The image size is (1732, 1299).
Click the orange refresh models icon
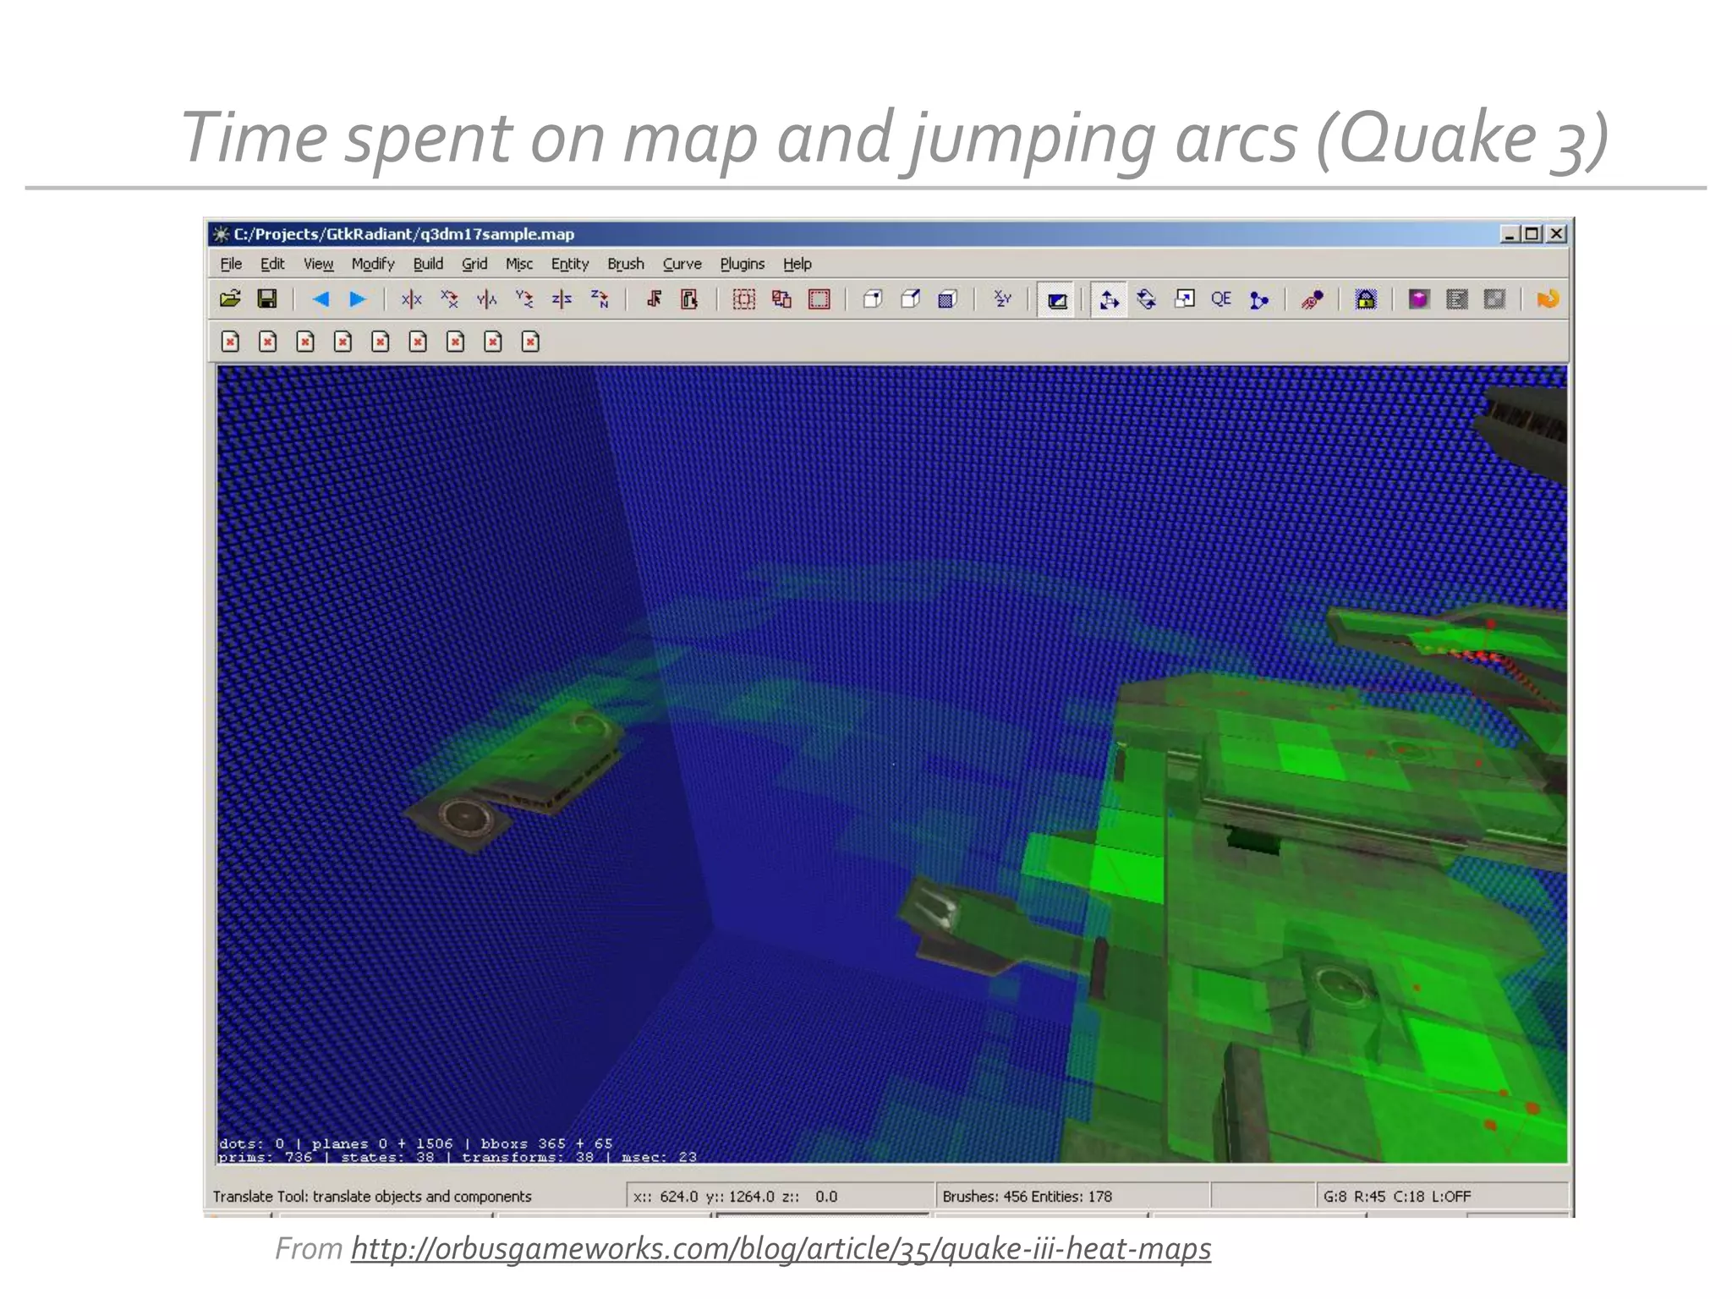pos(1548,299)
